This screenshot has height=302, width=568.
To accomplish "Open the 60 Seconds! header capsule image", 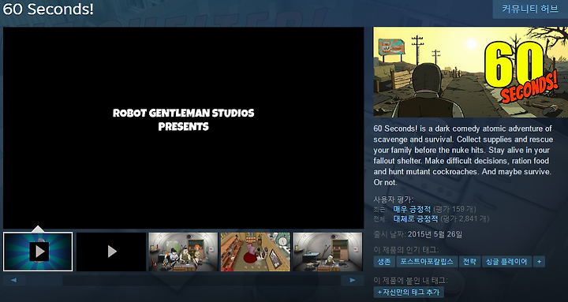I will click(470, 72).
